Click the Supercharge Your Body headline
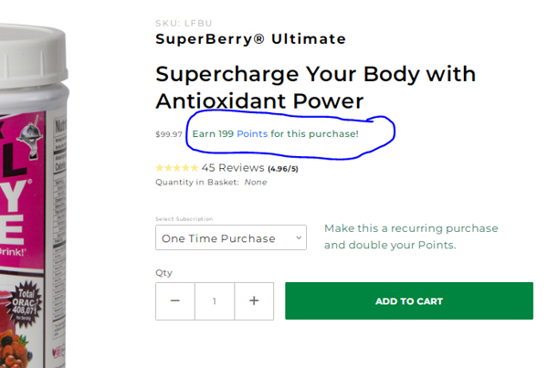548x368 pixels. [x=316, y=88]
